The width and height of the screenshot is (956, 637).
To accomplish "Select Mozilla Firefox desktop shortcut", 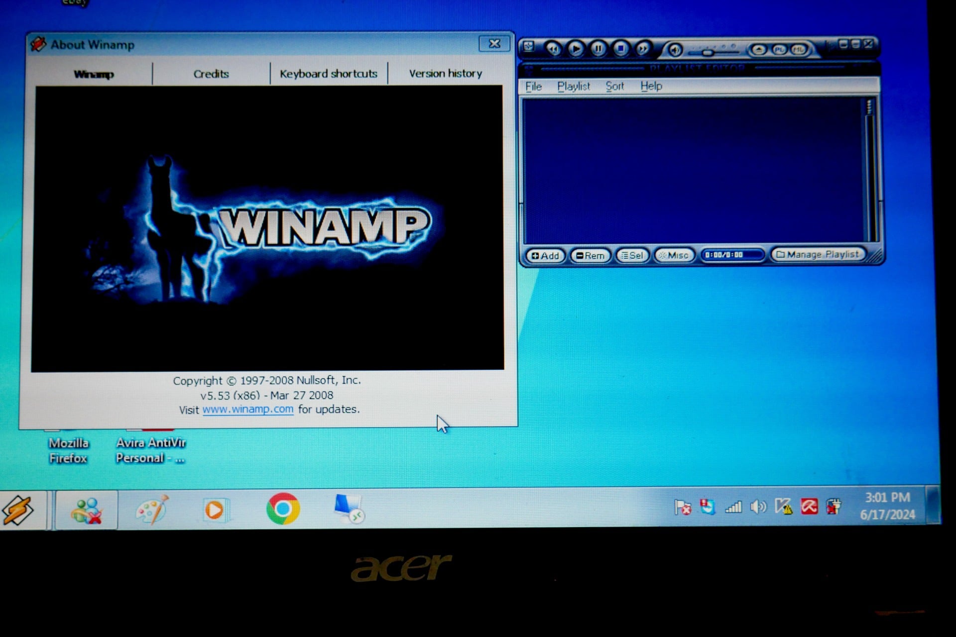I will click(x=69, y=450).
